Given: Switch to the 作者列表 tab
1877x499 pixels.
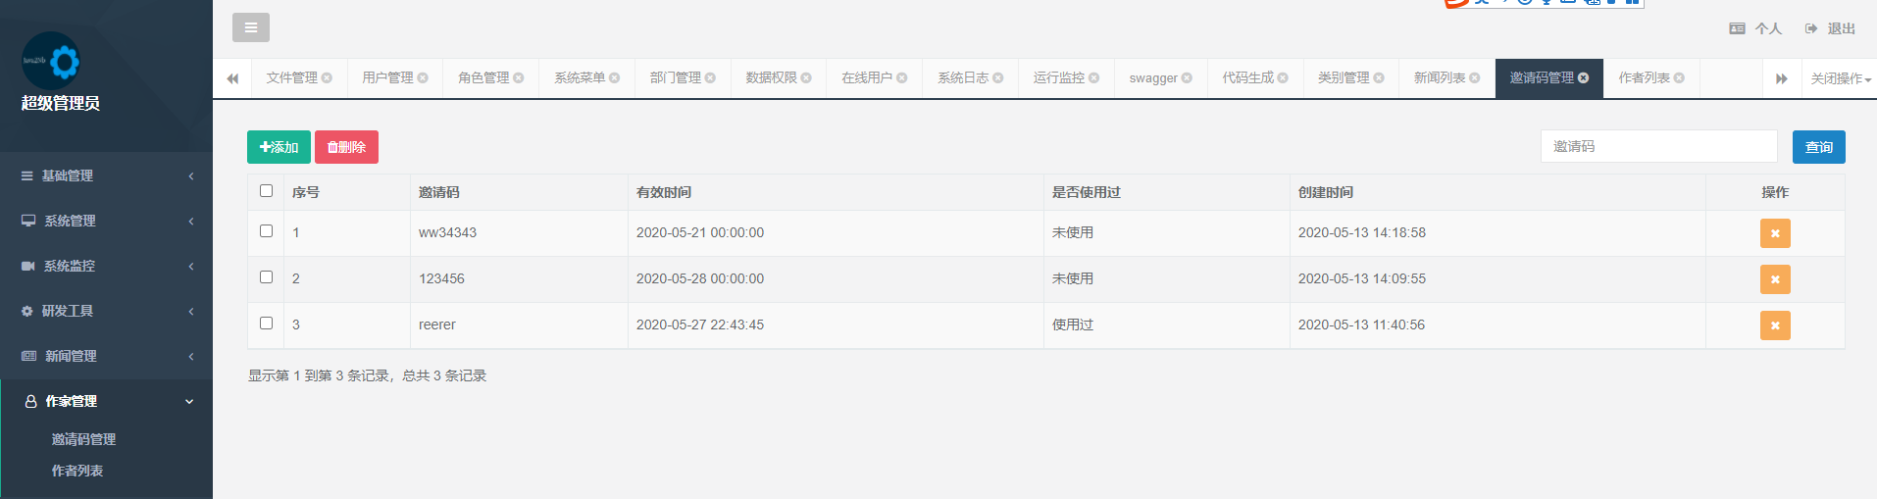Looking at the screenshot, I should (x=1645, y=78).
